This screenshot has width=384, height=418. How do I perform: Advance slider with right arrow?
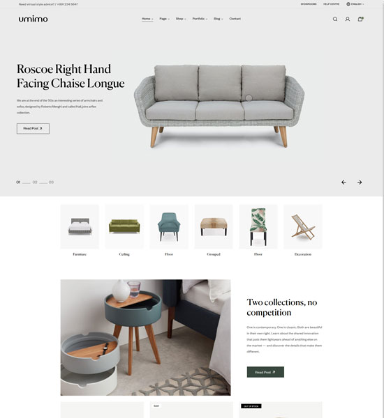(360, 182)
